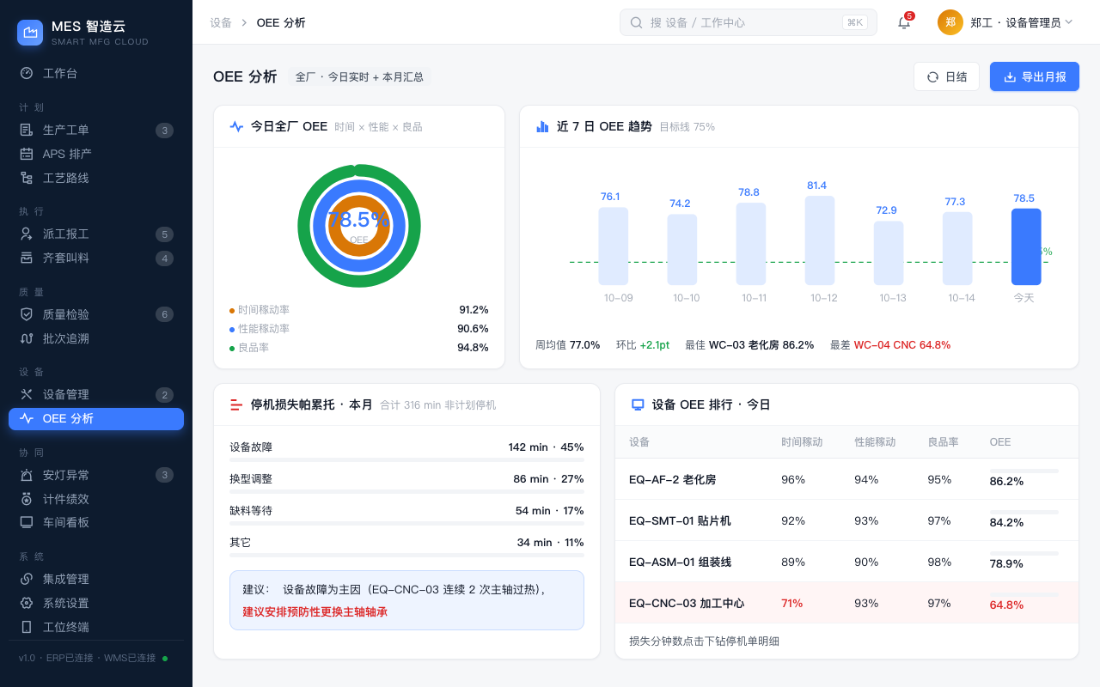Open 生产工单 menu item label

tap(66, 130)
